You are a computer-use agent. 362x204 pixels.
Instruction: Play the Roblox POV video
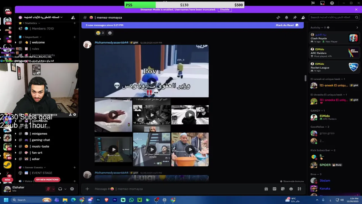(x=152, y=82)
